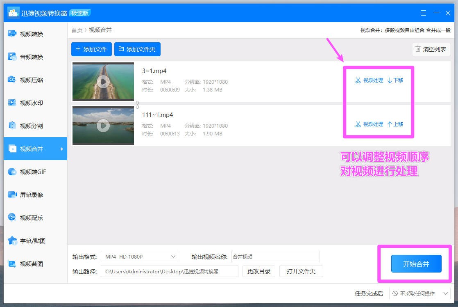Open the hamburger menu at top right

point(423,13)
